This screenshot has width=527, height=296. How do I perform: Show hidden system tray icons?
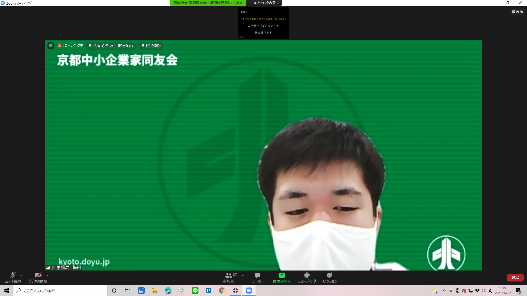(444, 291)
